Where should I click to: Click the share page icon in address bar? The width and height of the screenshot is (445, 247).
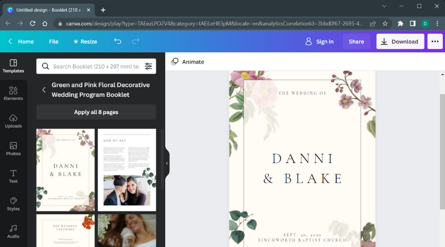click(373, 24)
